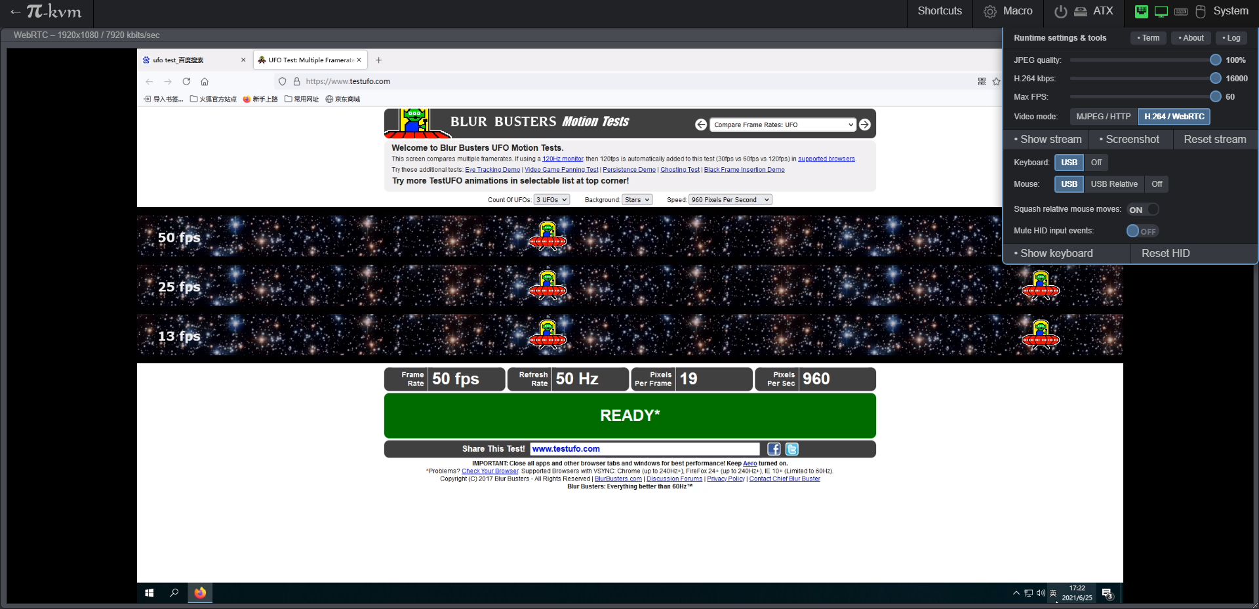Click the mouse status icon in header
The image size is (1259, 609).
click(x=1201, y=12)
